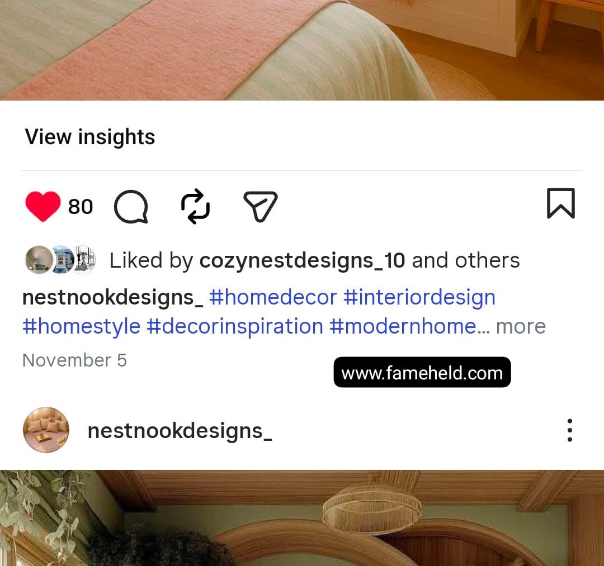Save post with bookmark icon
Viewport: 604px width, 566px height.
click(561, 203)
